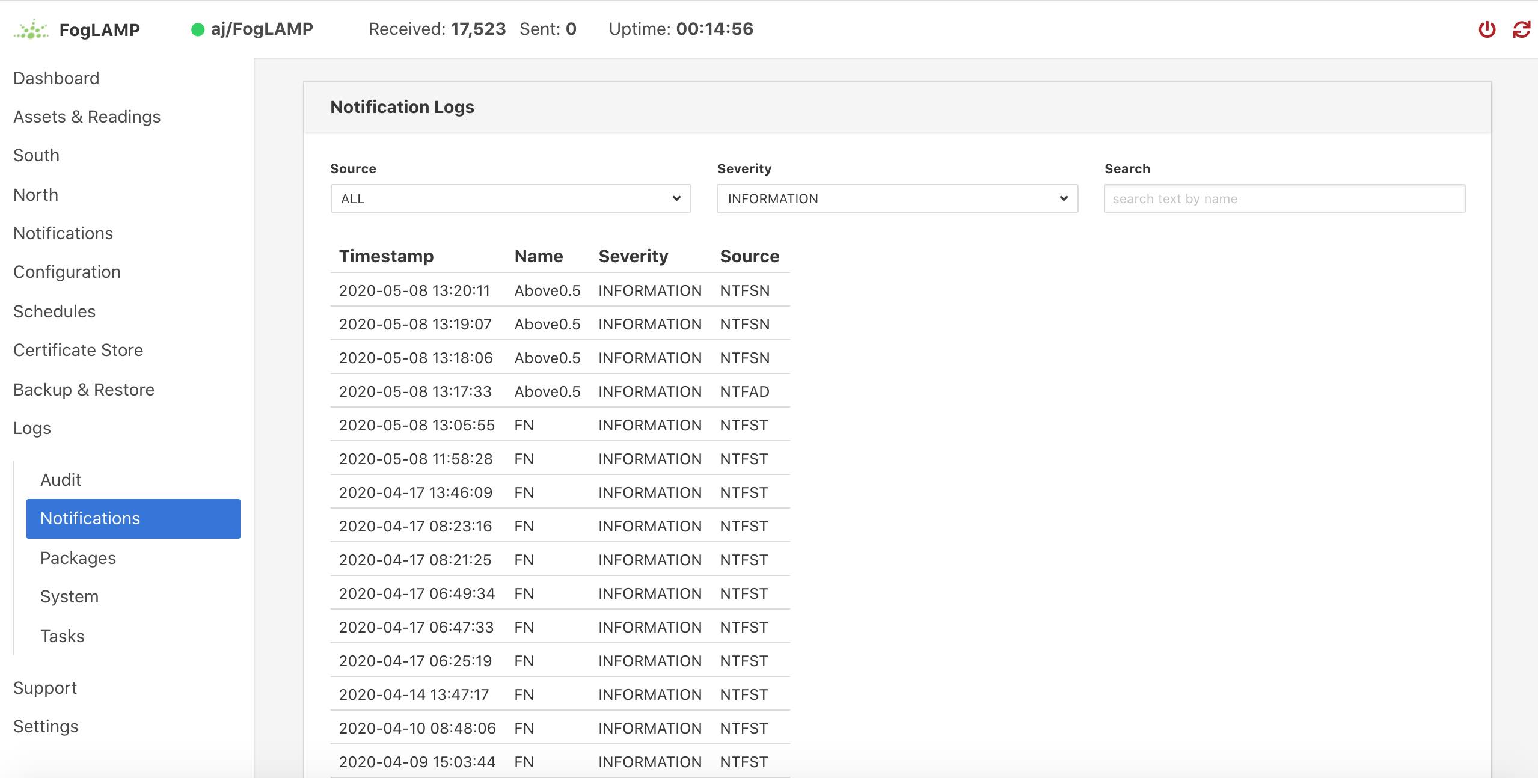Click the Audit log menu item

61,479
